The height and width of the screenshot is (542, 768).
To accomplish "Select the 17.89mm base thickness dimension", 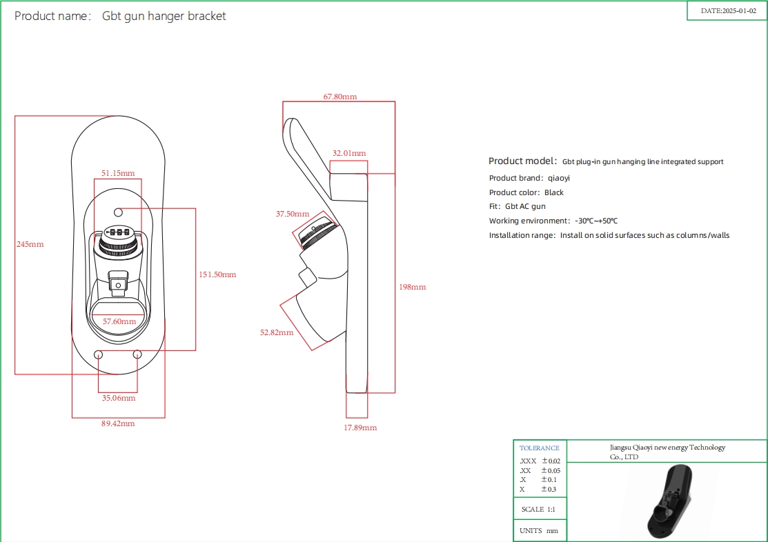I will [360, 428].
